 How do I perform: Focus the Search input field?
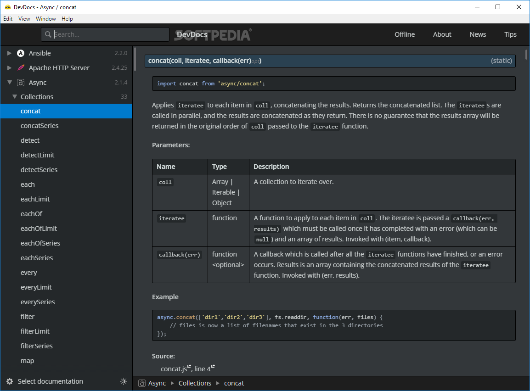pyautogui.click(x=105, y=34)
